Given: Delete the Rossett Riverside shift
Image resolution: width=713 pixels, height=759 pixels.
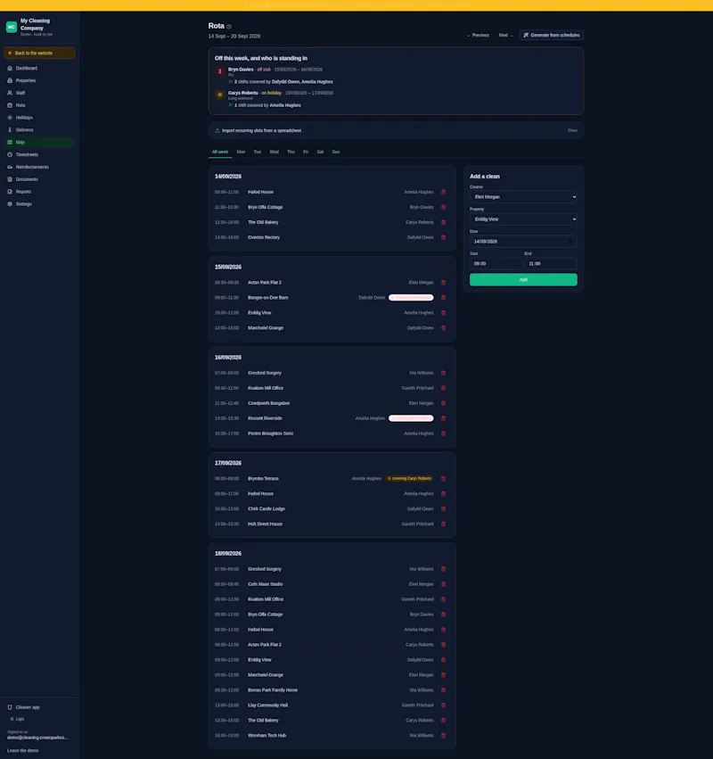Looking at the screenshot, I should 443,418.
